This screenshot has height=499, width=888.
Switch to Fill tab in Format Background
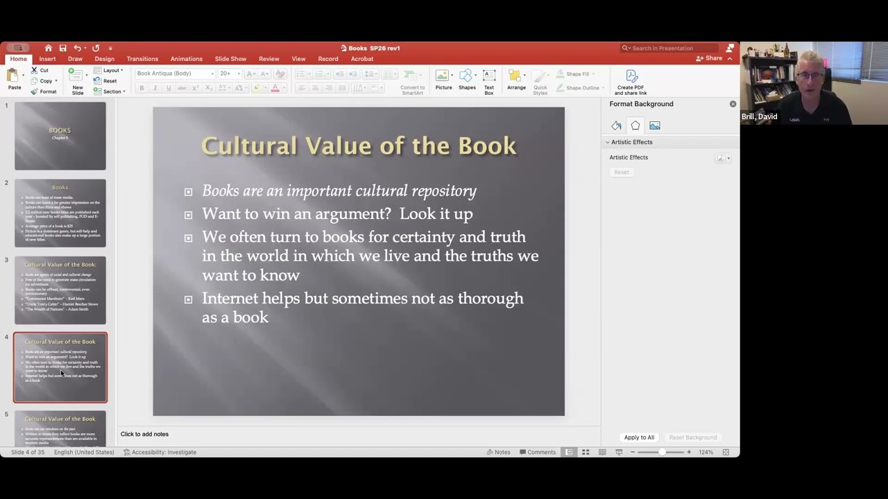[x=616, y=125]
